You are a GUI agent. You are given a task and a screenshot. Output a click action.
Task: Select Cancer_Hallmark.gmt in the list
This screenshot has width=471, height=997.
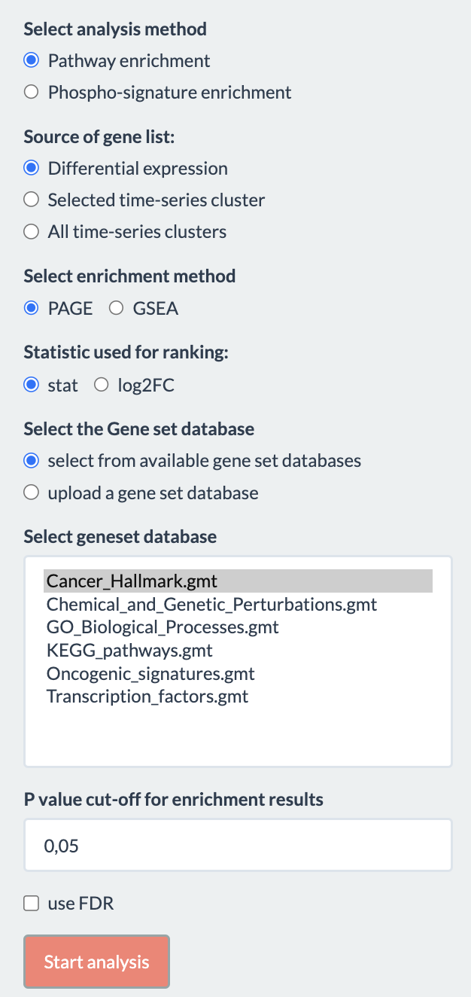238,581
